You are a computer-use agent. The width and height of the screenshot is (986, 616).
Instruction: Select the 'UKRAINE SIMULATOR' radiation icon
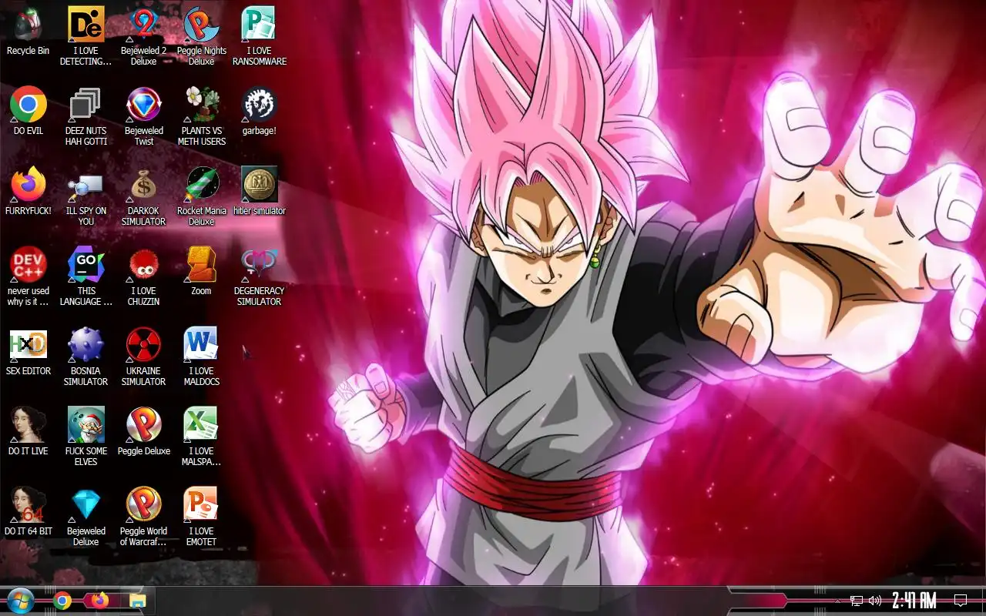click(143, 357)
